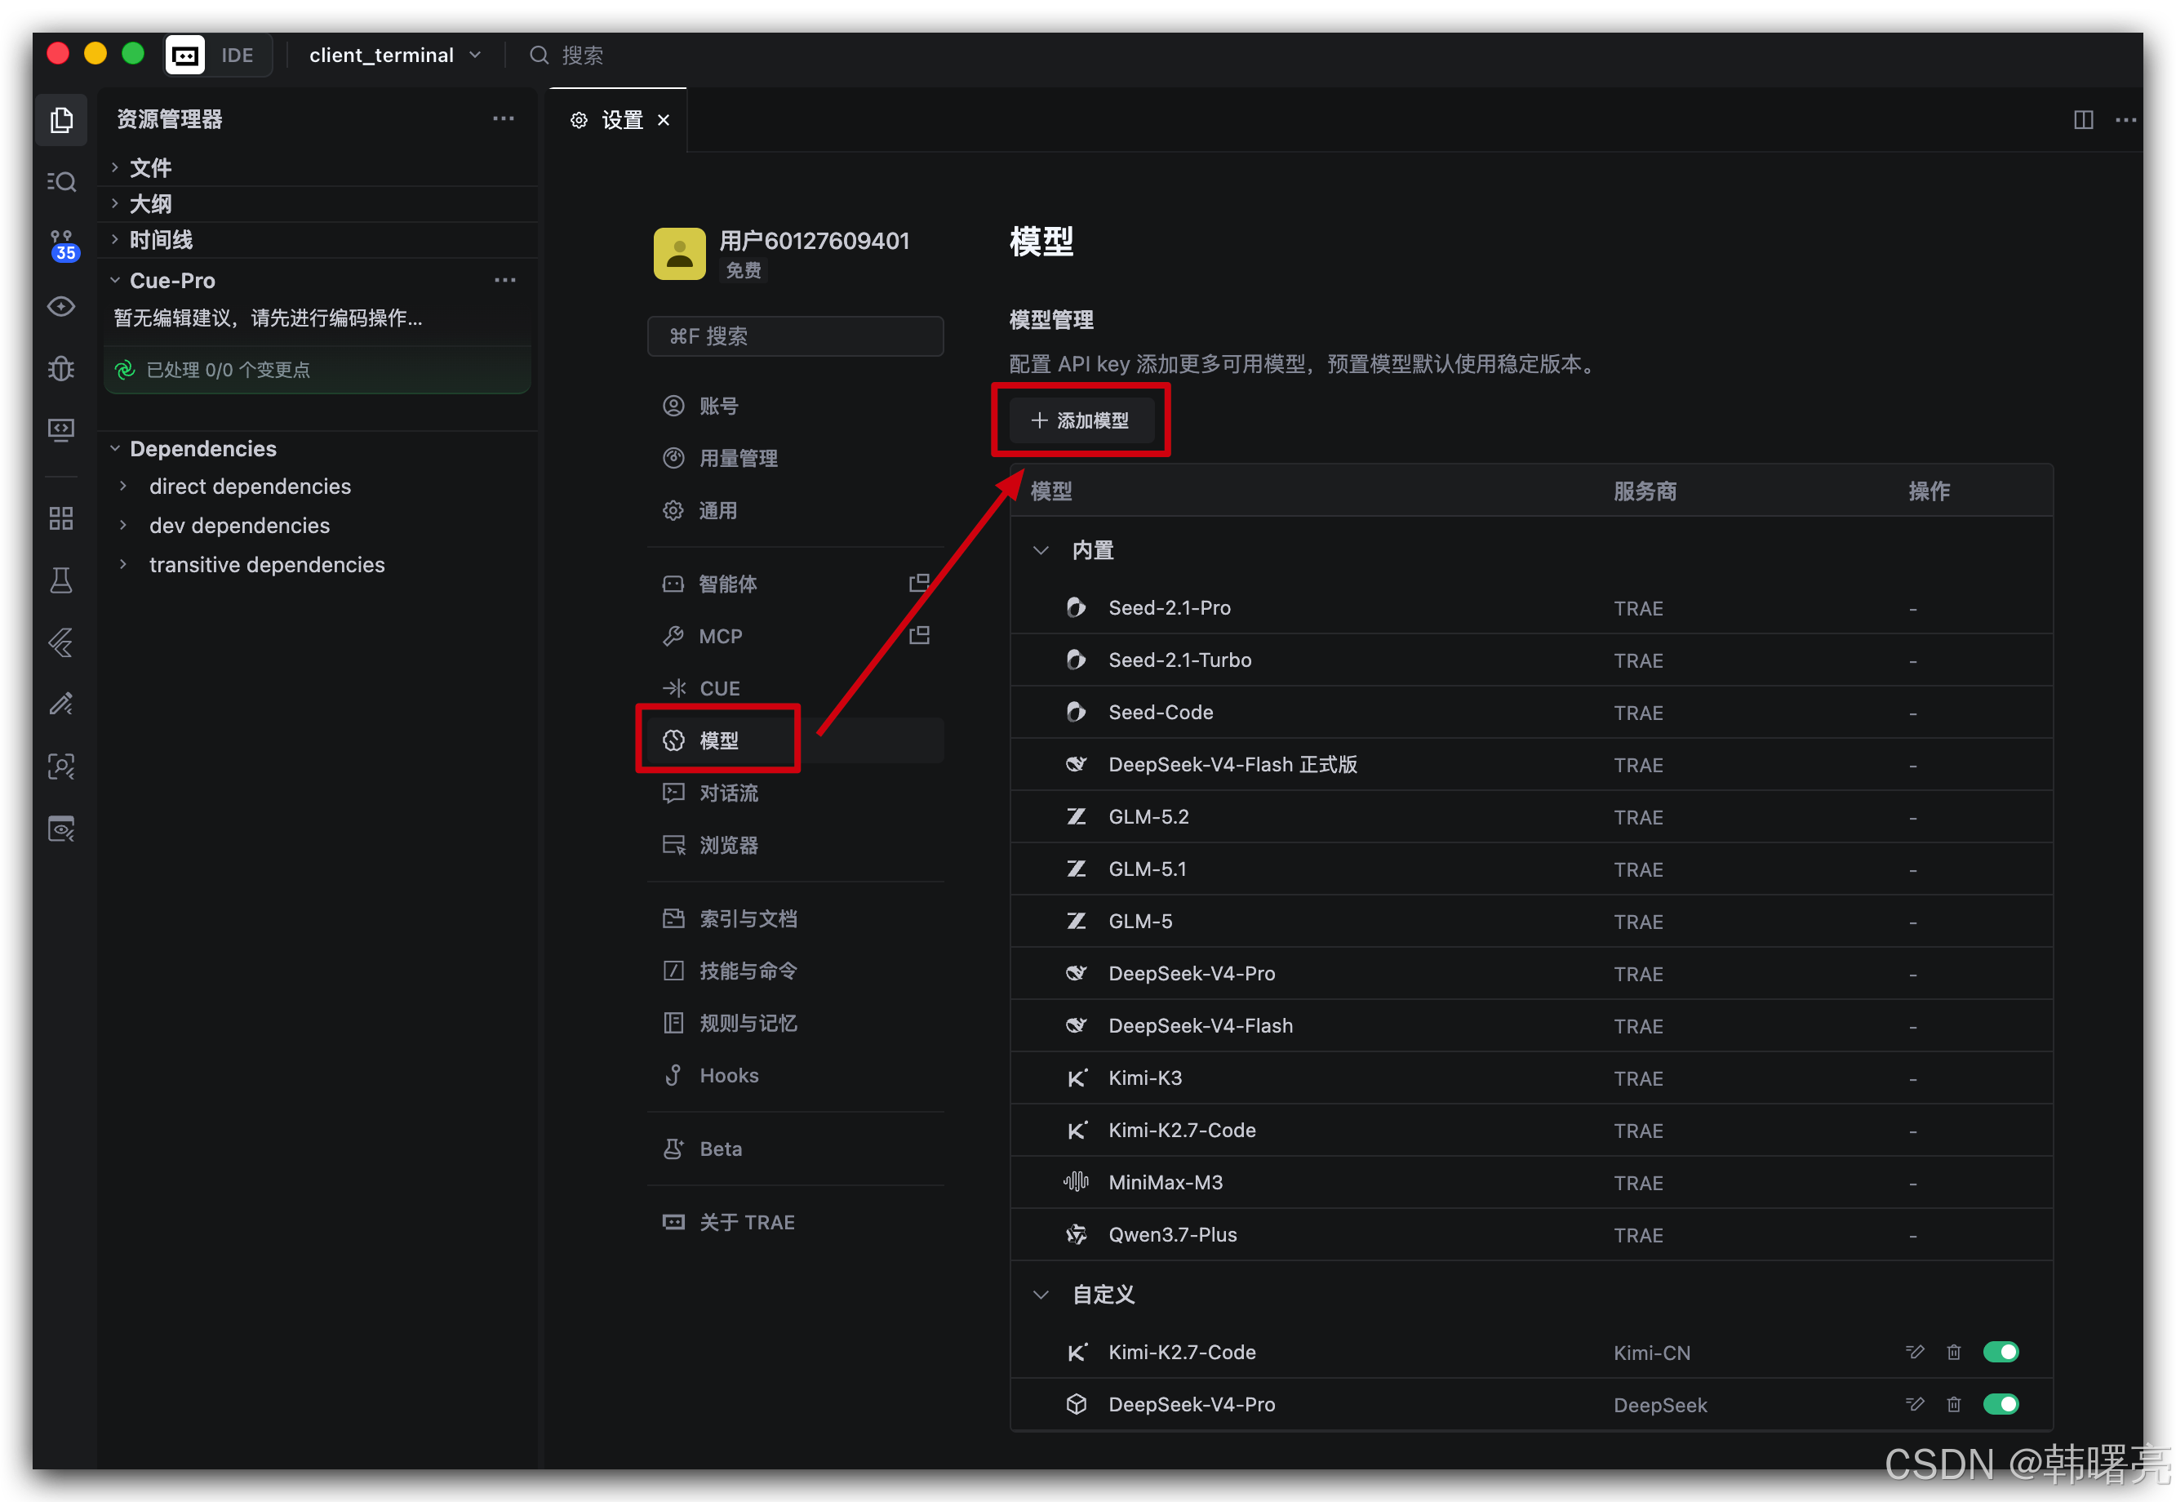Open the Explorer files icon in activity bar
This screenshot has height=1502, width=2176.
coord(61,119)
